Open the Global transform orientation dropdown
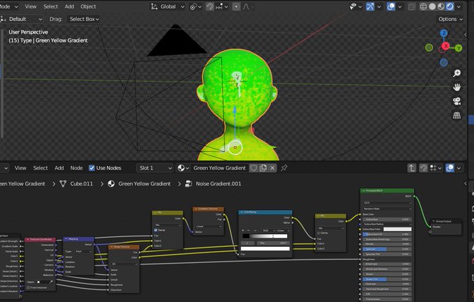This screenshot has width=474, height=302. pos(168,7)
